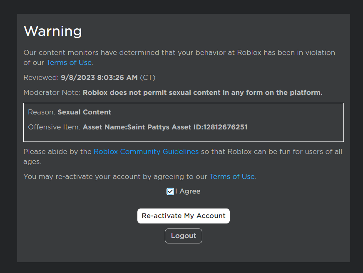Image resolution: width=363 pixels, height=273 pixels.
Task: Click the Moderator Note sentence
Action: pos(173,92)
